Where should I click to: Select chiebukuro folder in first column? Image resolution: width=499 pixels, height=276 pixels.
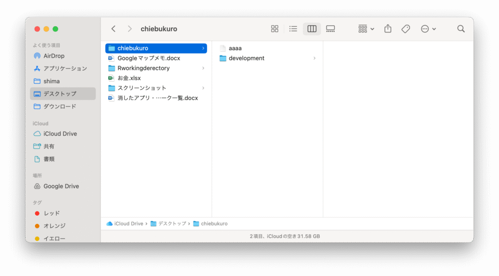pyautogui.click(x=156, y=48)
